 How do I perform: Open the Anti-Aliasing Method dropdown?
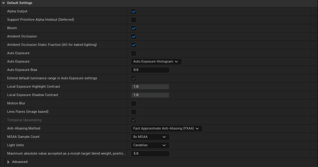point(167,129)
